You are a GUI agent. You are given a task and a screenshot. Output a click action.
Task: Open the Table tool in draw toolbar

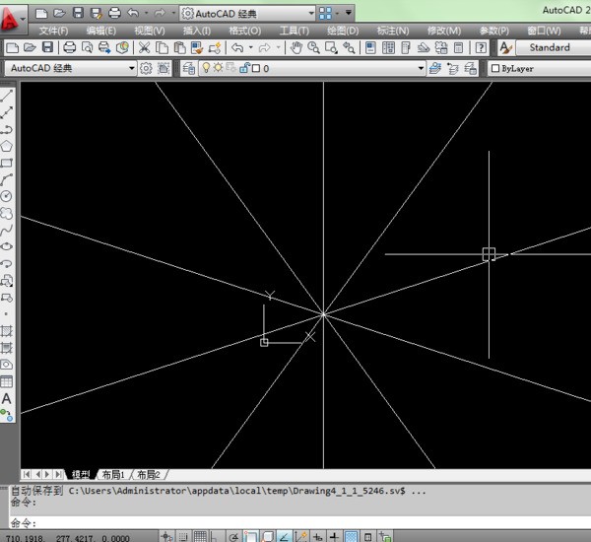click(7, 381)
